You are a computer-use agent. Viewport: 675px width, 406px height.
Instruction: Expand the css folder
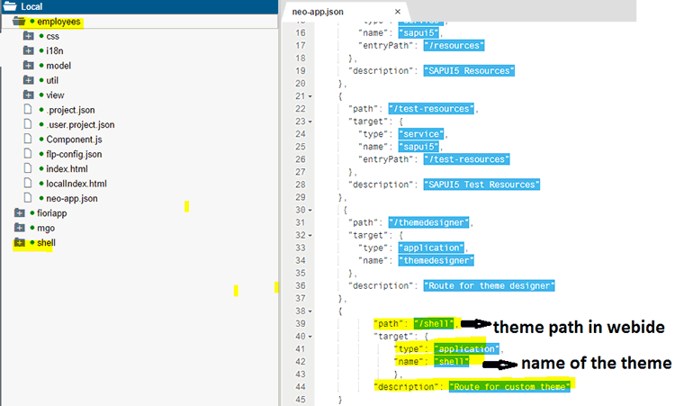[29, 36]
